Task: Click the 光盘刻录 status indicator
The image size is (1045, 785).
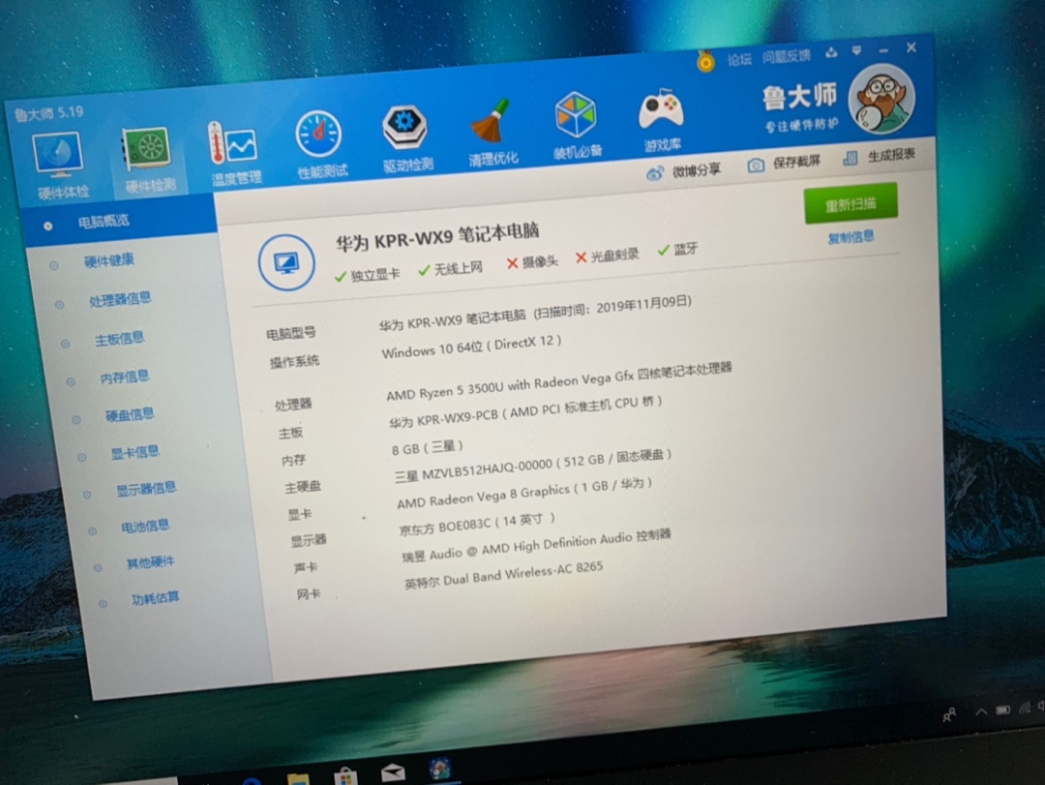Action: pos(607,256)
